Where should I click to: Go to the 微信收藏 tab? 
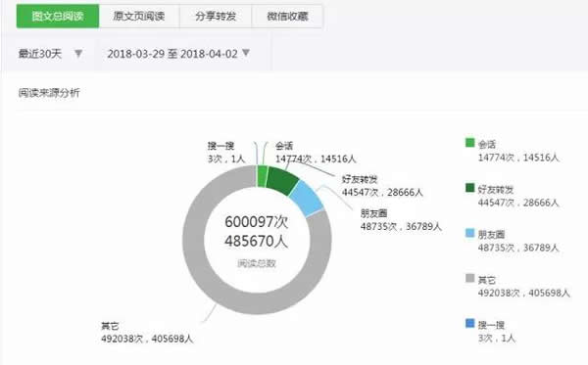coord(287,16)
